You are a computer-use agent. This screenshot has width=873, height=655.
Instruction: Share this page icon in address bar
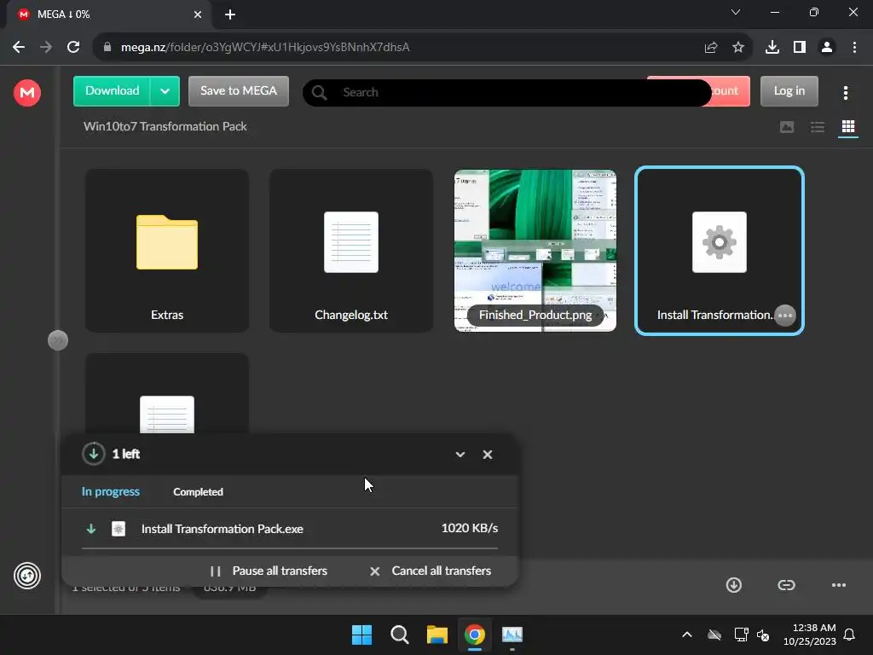point(711,48)
